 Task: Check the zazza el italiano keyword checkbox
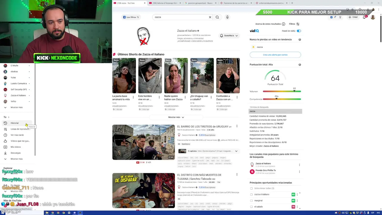251,194
